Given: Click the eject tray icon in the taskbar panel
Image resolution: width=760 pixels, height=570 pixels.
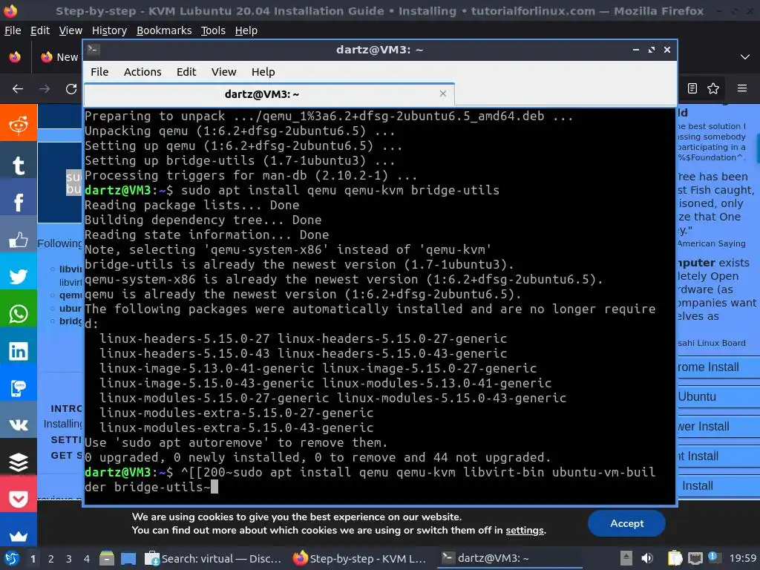Looking at the screenshot, I should pos(626,558).
